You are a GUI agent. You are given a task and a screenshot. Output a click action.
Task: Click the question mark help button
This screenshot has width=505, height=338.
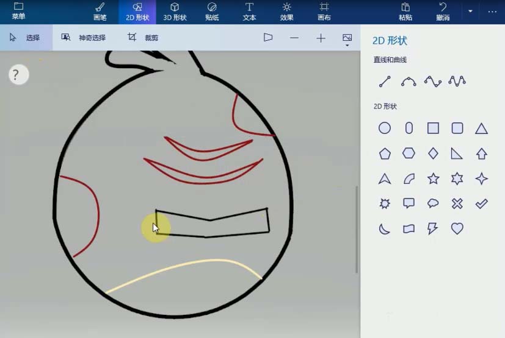click(x=19, y=75)
